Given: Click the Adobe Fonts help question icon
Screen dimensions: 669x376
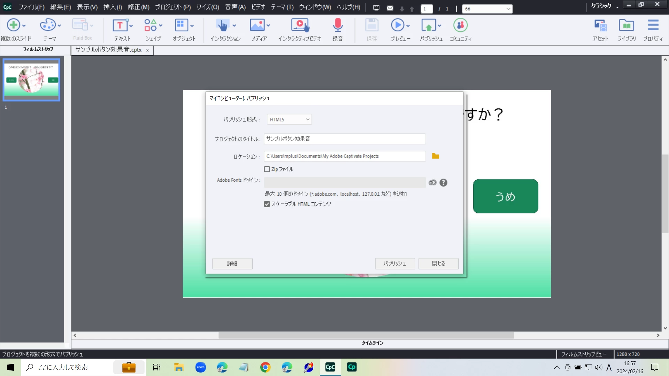Looking at the screenshot, I should click(x=443, y=182).
